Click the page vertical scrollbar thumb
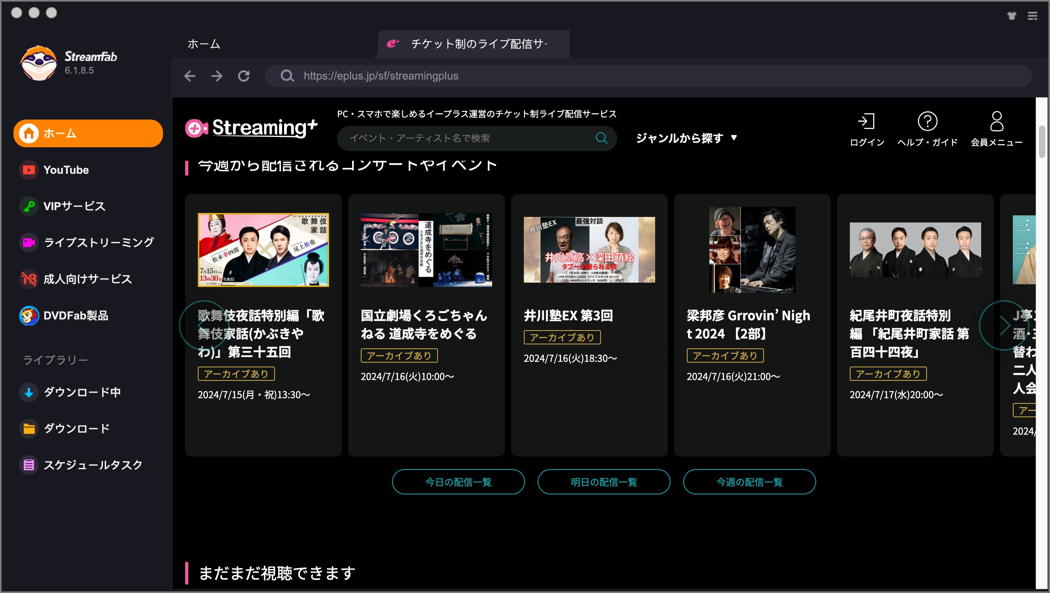1050x593 pixels. pyautogui.click(x=1042, y=142)
